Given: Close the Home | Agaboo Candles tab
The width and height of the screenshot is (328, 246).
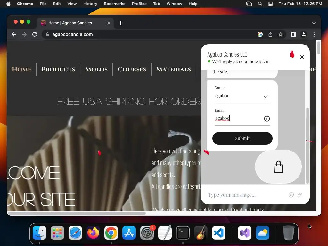Looking at the screenshot, I should tap(109, 23).
